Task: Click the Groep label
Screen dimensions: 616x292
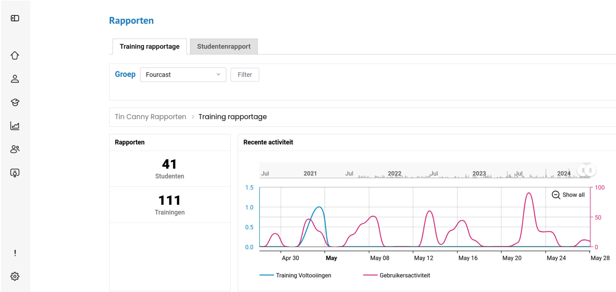Action: (x=125, y=74)
